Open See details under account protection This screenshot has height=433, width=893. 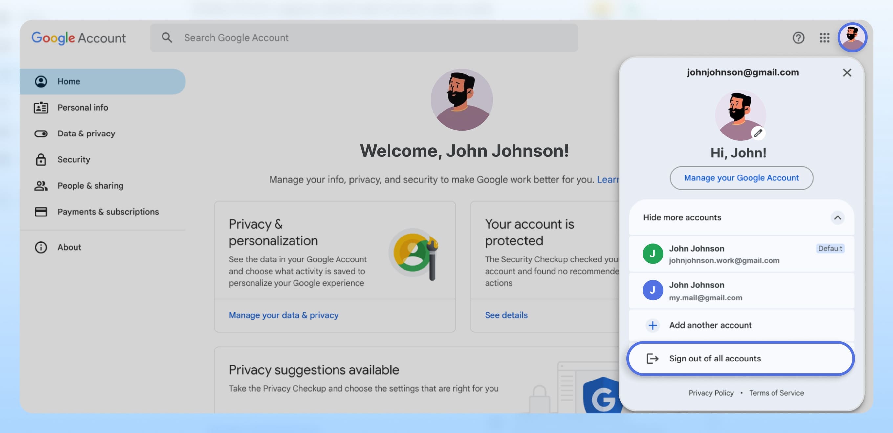pos(506,315)
